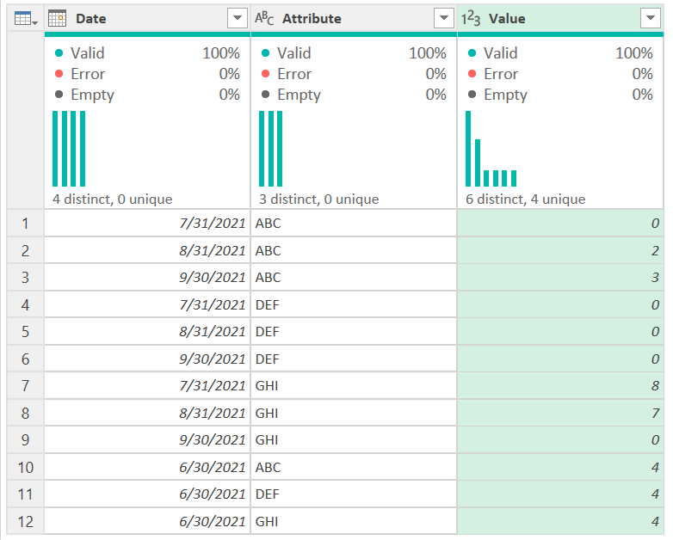
Task: Select row number 12
Action: pos(25,521)
